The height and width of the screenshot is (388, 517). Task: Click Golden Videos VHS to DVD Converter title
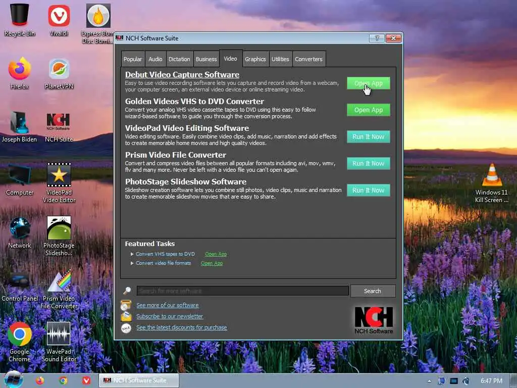pos(194,101)
